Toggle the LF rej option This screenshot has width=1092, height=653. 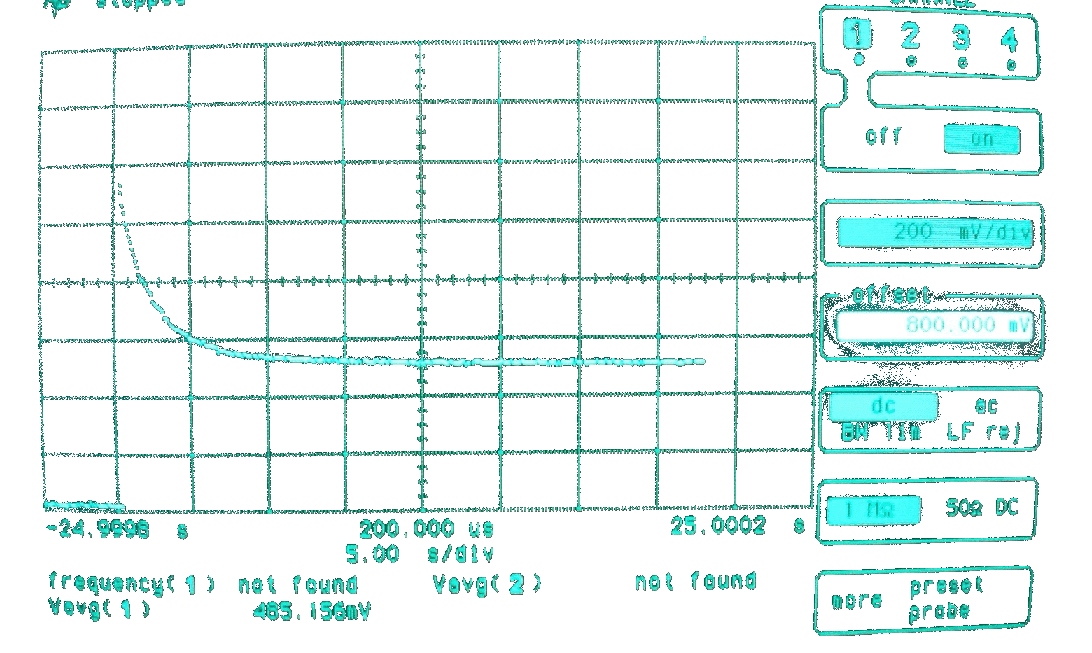(x=983, y=433)
